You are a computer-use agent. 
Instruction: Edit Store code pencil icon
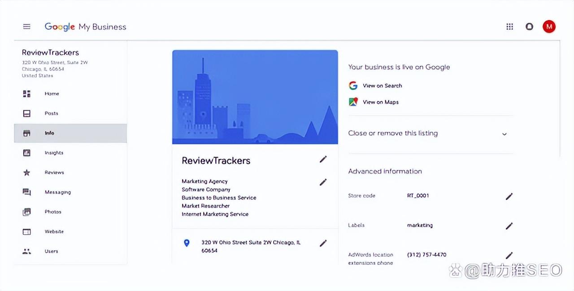point(509,196)
